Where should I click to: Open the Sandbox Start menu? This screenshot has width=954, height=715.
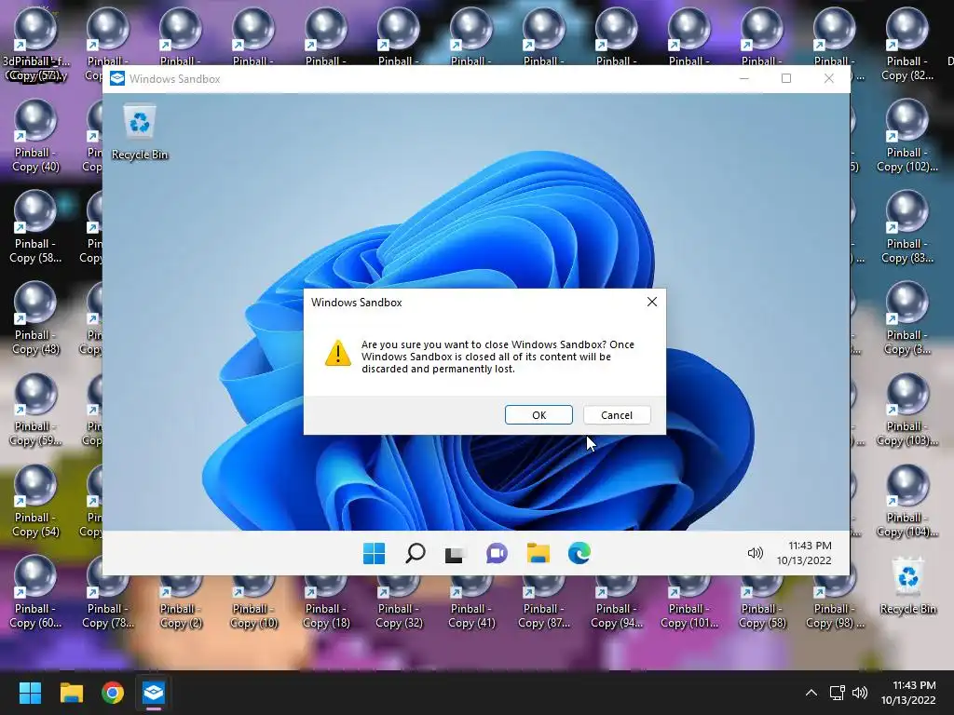[x=374, y=553]
